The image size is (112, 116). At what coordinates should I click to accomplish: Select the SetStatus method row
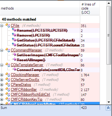tap(50, 45)
